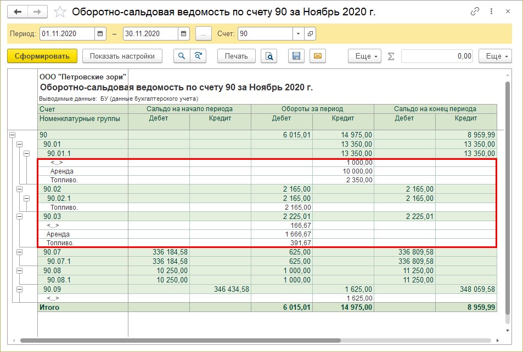Save the report using the diskette icon
Viewport: 523px width, 352px height.
click(296, 56)
